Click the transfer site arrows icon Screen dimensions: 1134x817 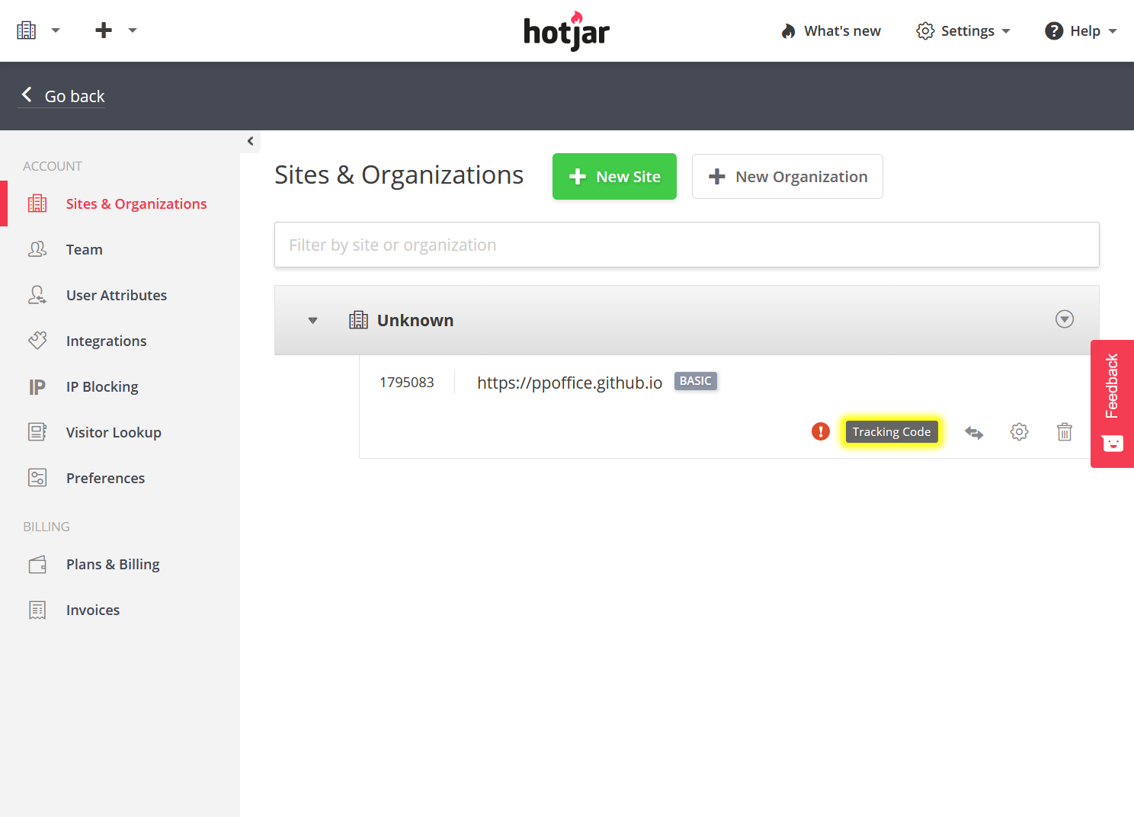point(974,433)
